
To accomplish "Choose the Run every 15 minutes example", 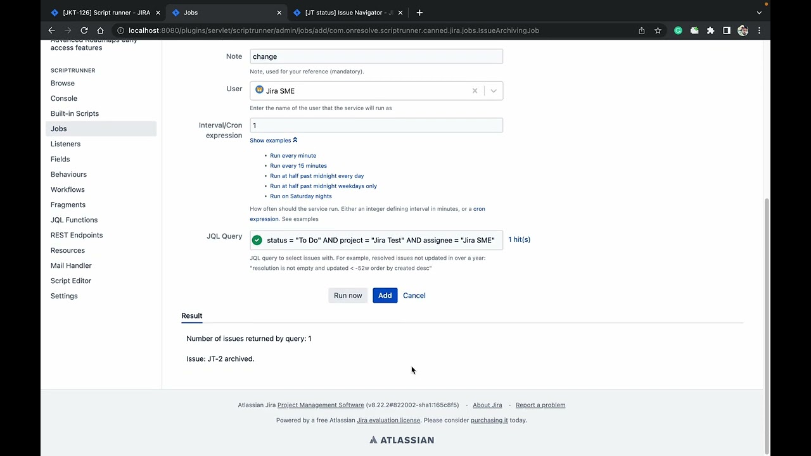I will [x=298, y=166].
